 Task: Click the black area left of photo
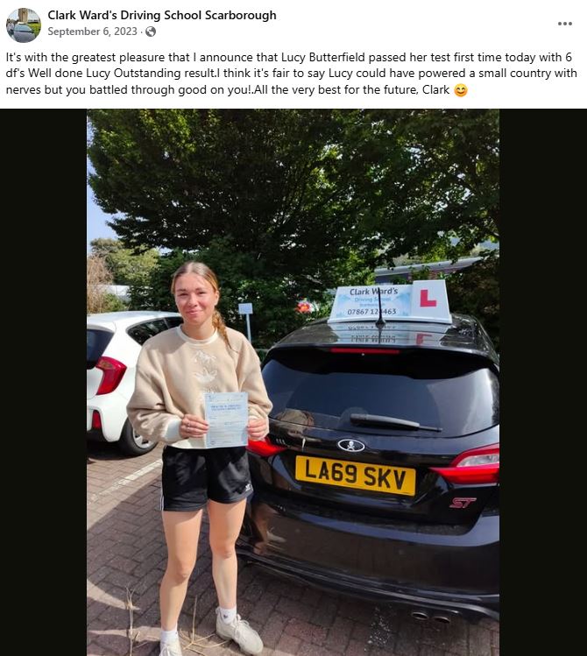coord(44,383)
